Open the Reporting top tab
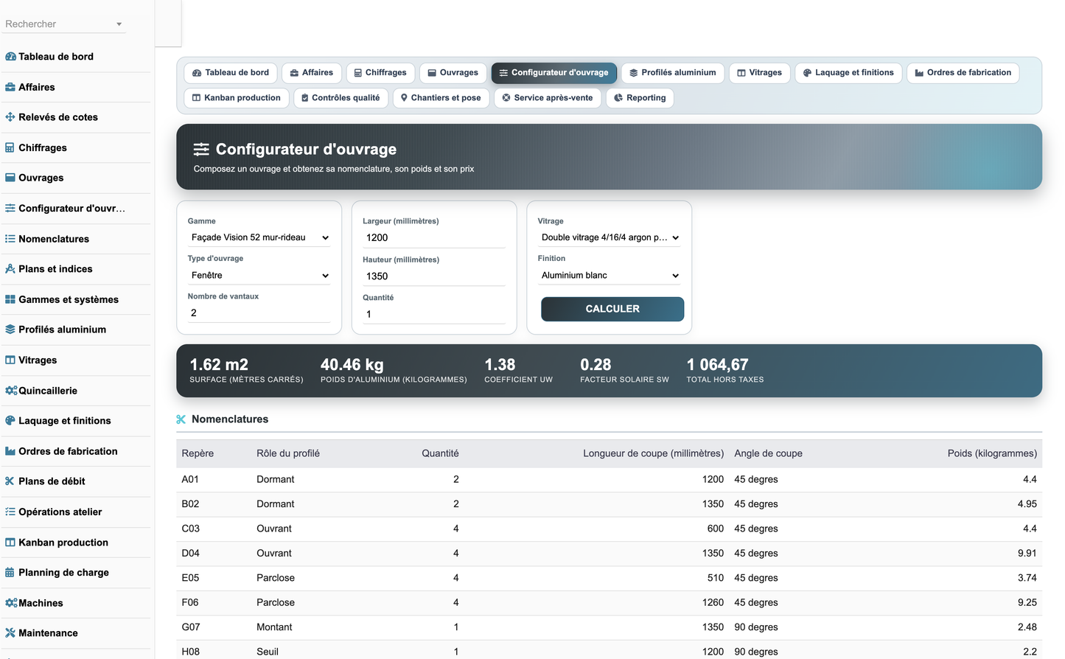The width and height of the screenshot is (1065, 659). 640,98
